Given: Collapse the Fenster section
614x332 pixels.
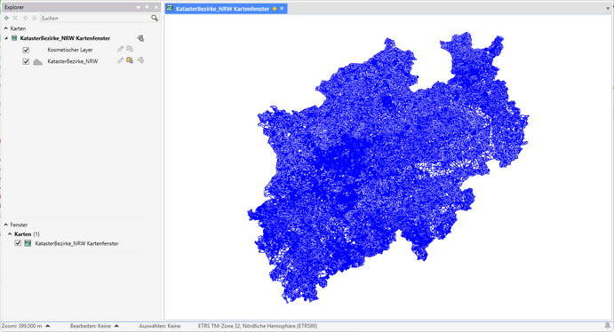Looking at the screenshot, I should pyautogui.click(x=5, y=225).
